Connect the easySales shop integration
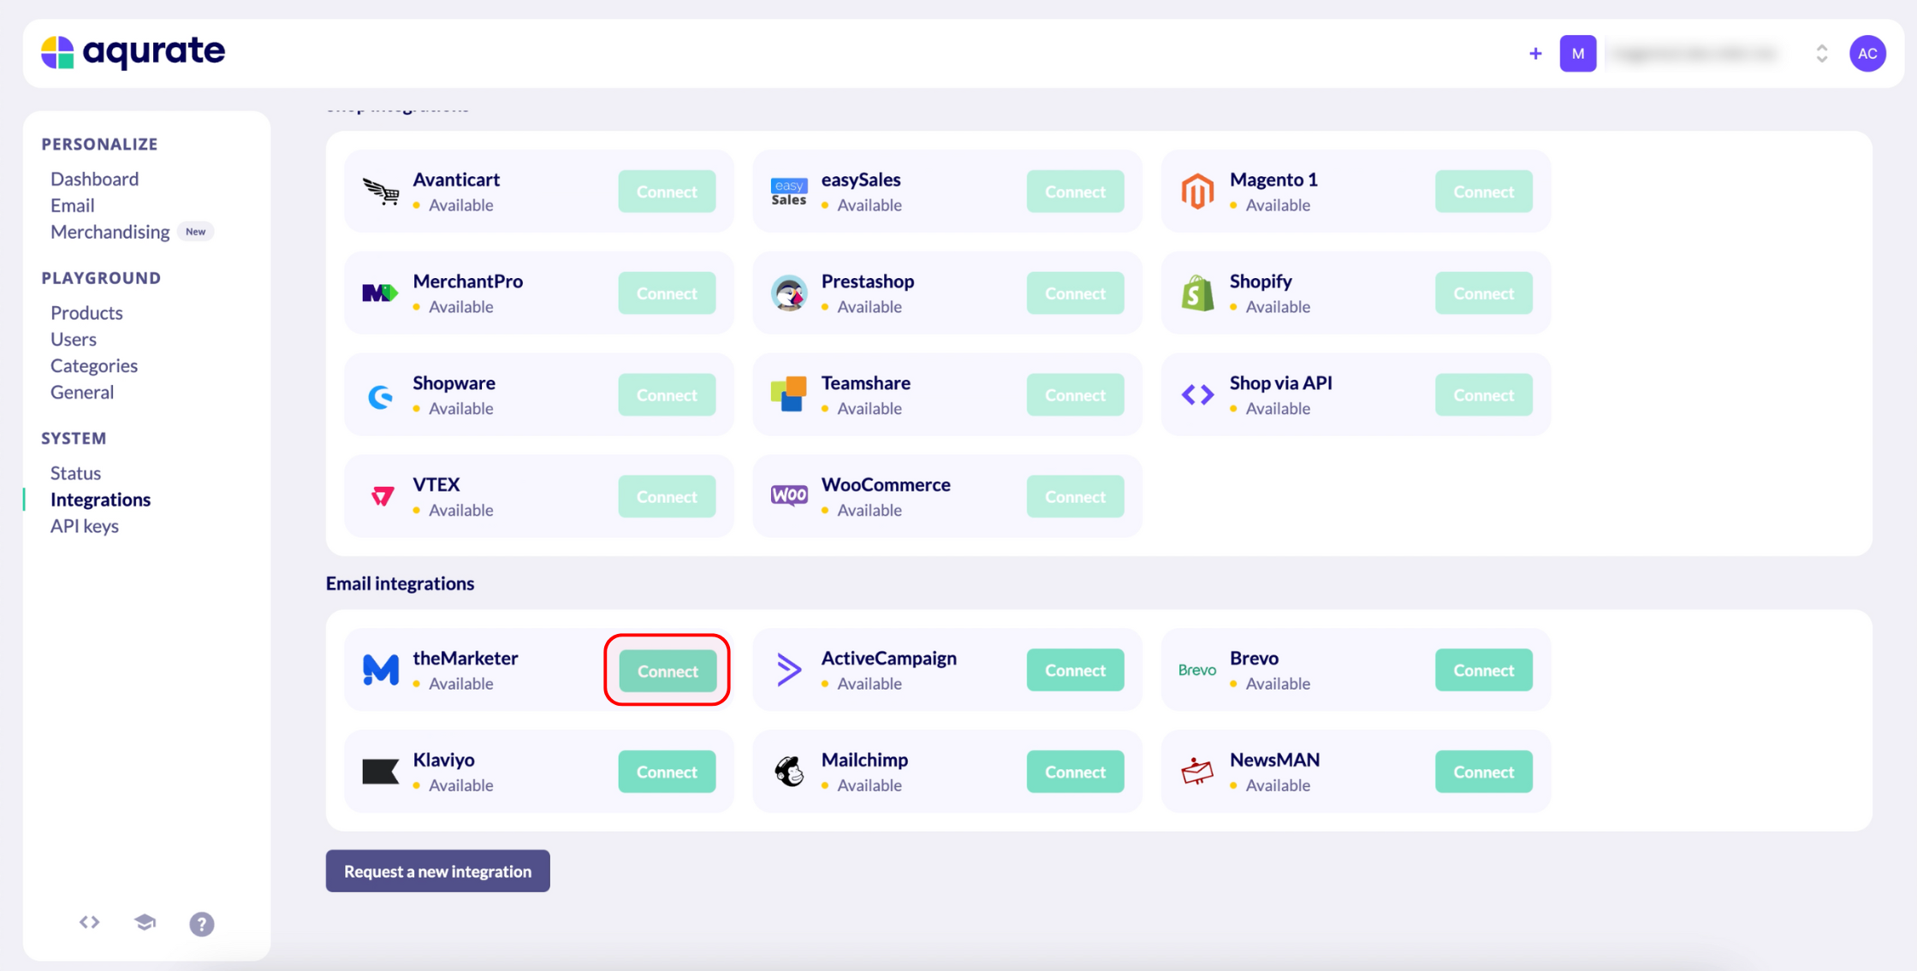The width and height of the screenshot is (1917, 971). point(1075,192)
